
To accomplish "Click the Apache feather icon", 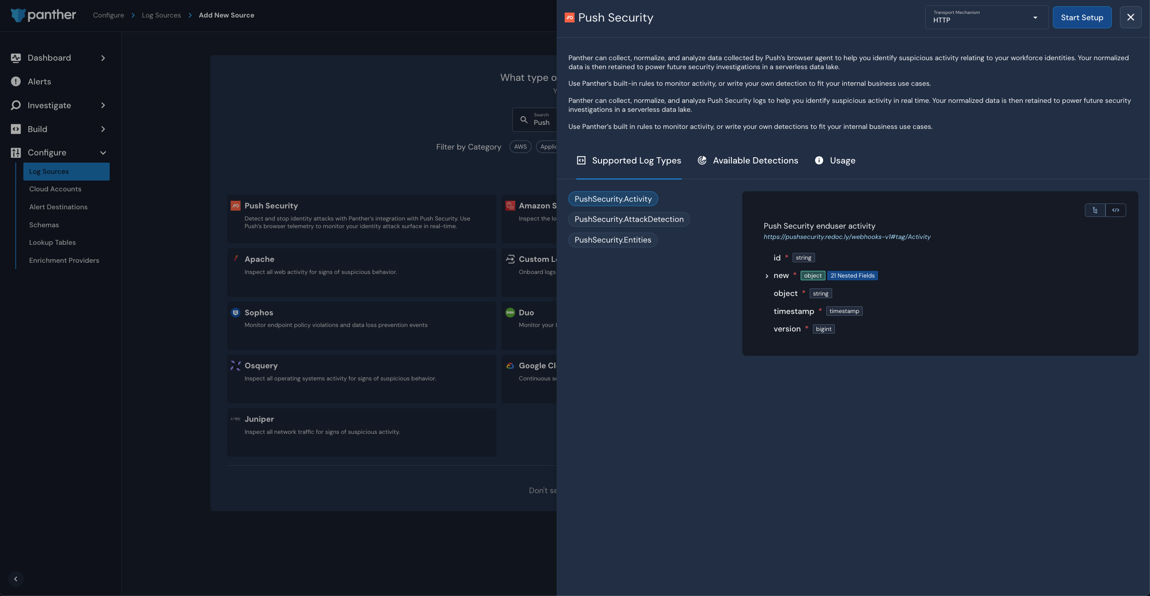I will coord(236,259).
